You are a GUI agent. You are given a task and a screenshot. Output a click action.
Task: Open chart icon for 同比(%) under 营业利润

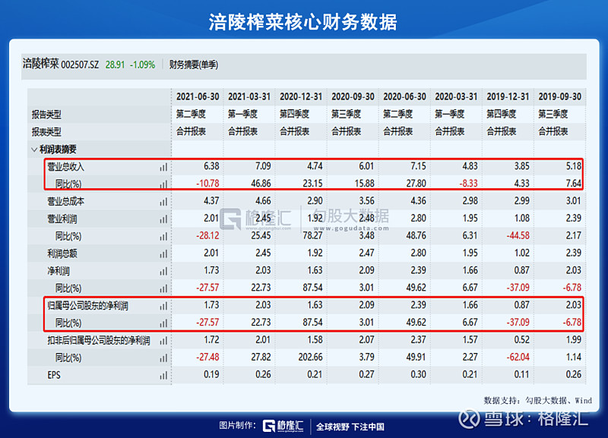coord(163,237)
